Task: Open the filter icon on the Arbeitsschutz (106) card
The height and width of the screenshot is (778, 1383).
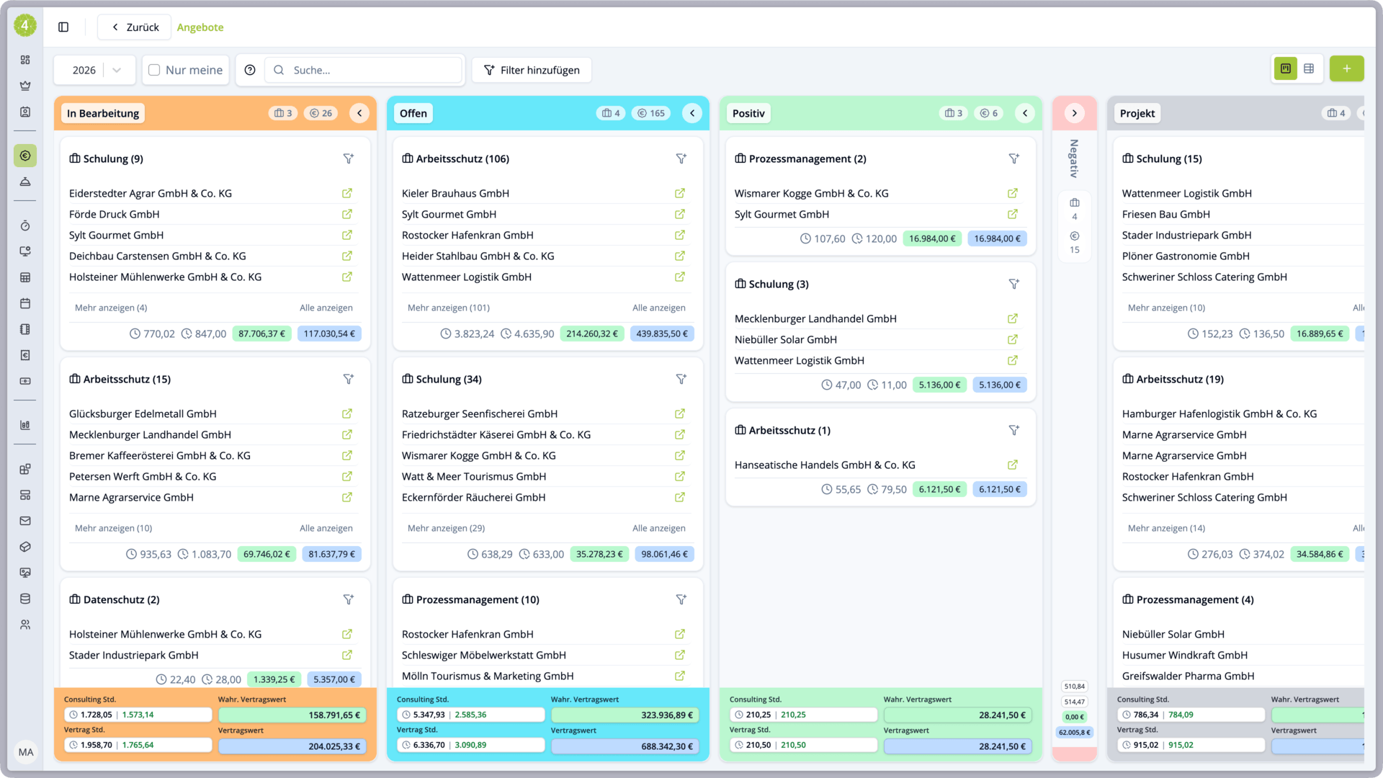Action: pyautogui.click(x=681, y=158)
